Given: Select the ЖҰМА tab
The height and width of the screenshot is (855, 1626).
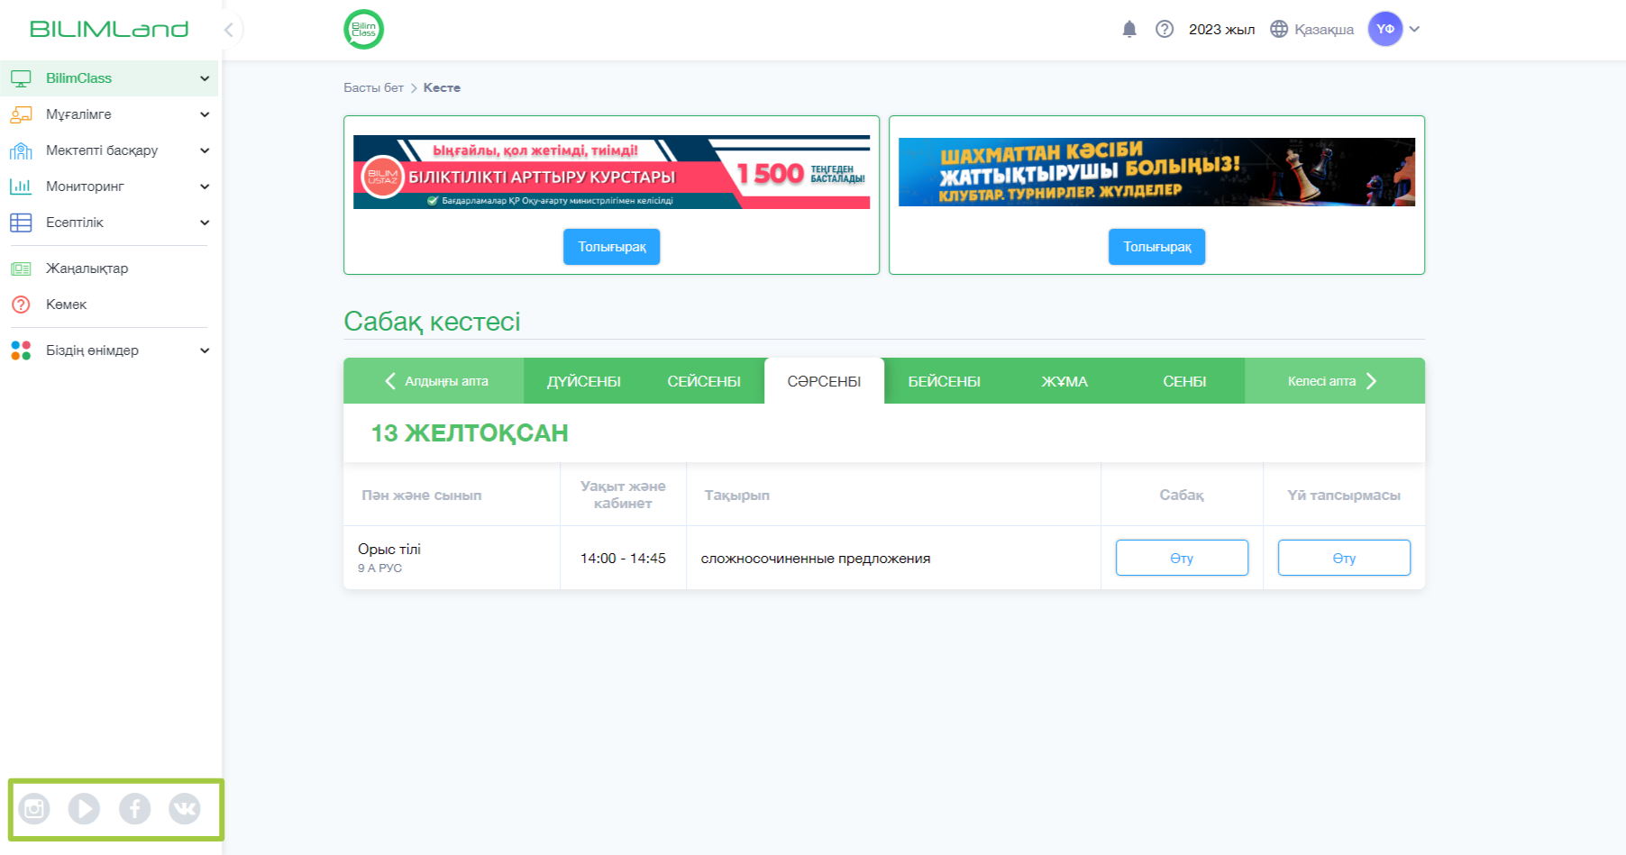Looking at the screenshot, I should pos(1064,381).
